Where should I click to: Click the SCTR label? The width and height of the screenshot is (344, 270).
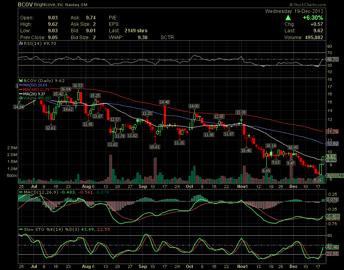pos(168,37)
